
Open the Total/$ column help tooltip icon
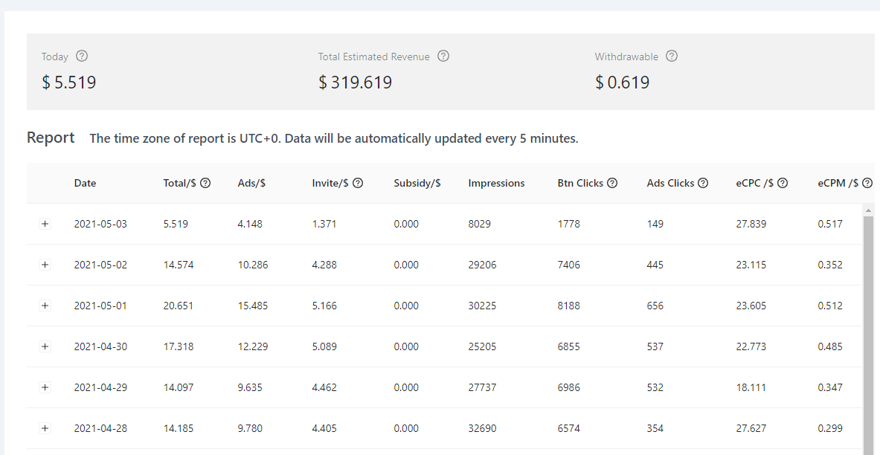tap(206, 184)
